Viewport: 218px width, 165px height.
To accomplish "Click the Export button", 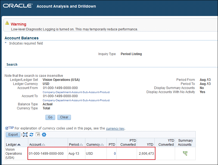I will coord(13,135).
